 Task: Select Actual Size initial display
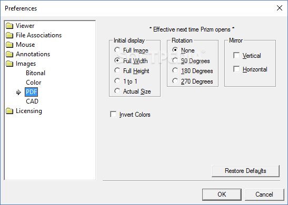pos(117,91)
